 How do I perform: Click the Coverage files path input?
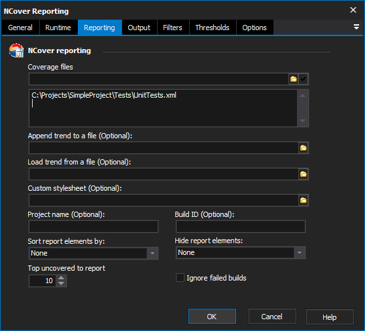click(x=158, y=79)
